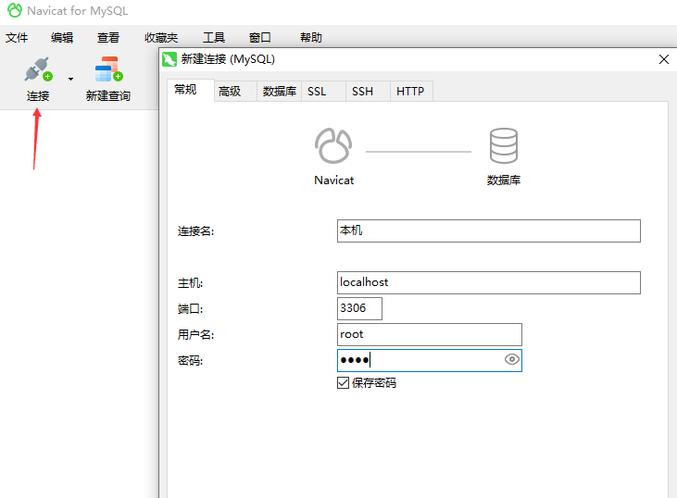
Task: Select the 常规 tab
Action: coord(191,90)
